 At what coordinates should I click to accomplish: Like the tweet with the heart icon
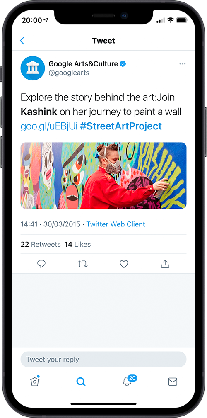point(124,264)
